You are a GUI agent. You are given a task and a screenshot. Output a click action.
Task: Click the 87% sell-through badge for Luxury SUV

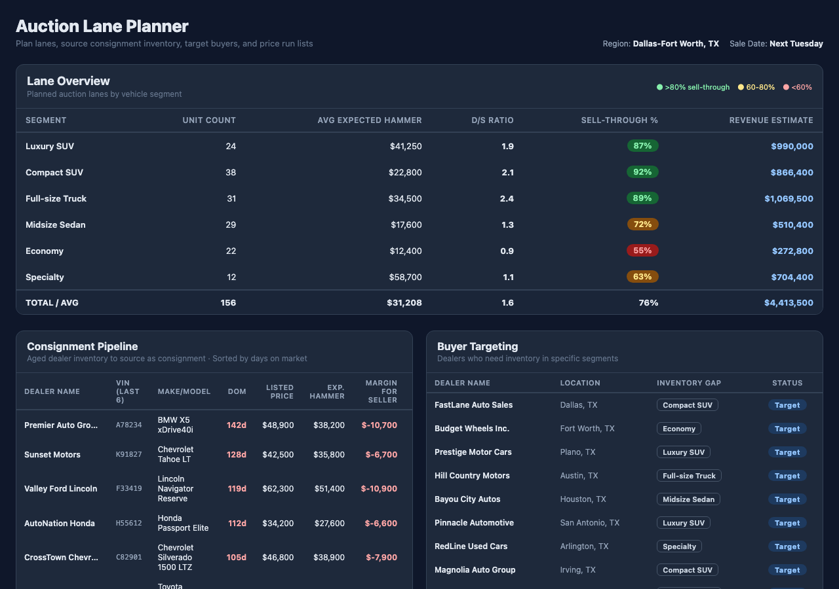click(642, 146)
